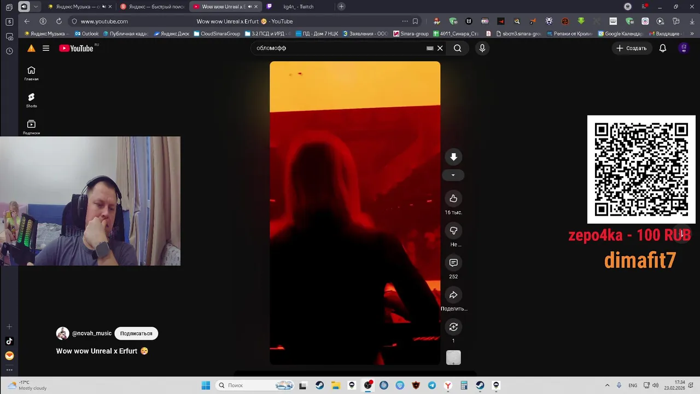
Task: Open the Главная sidebar item
Action: point(31,73)
